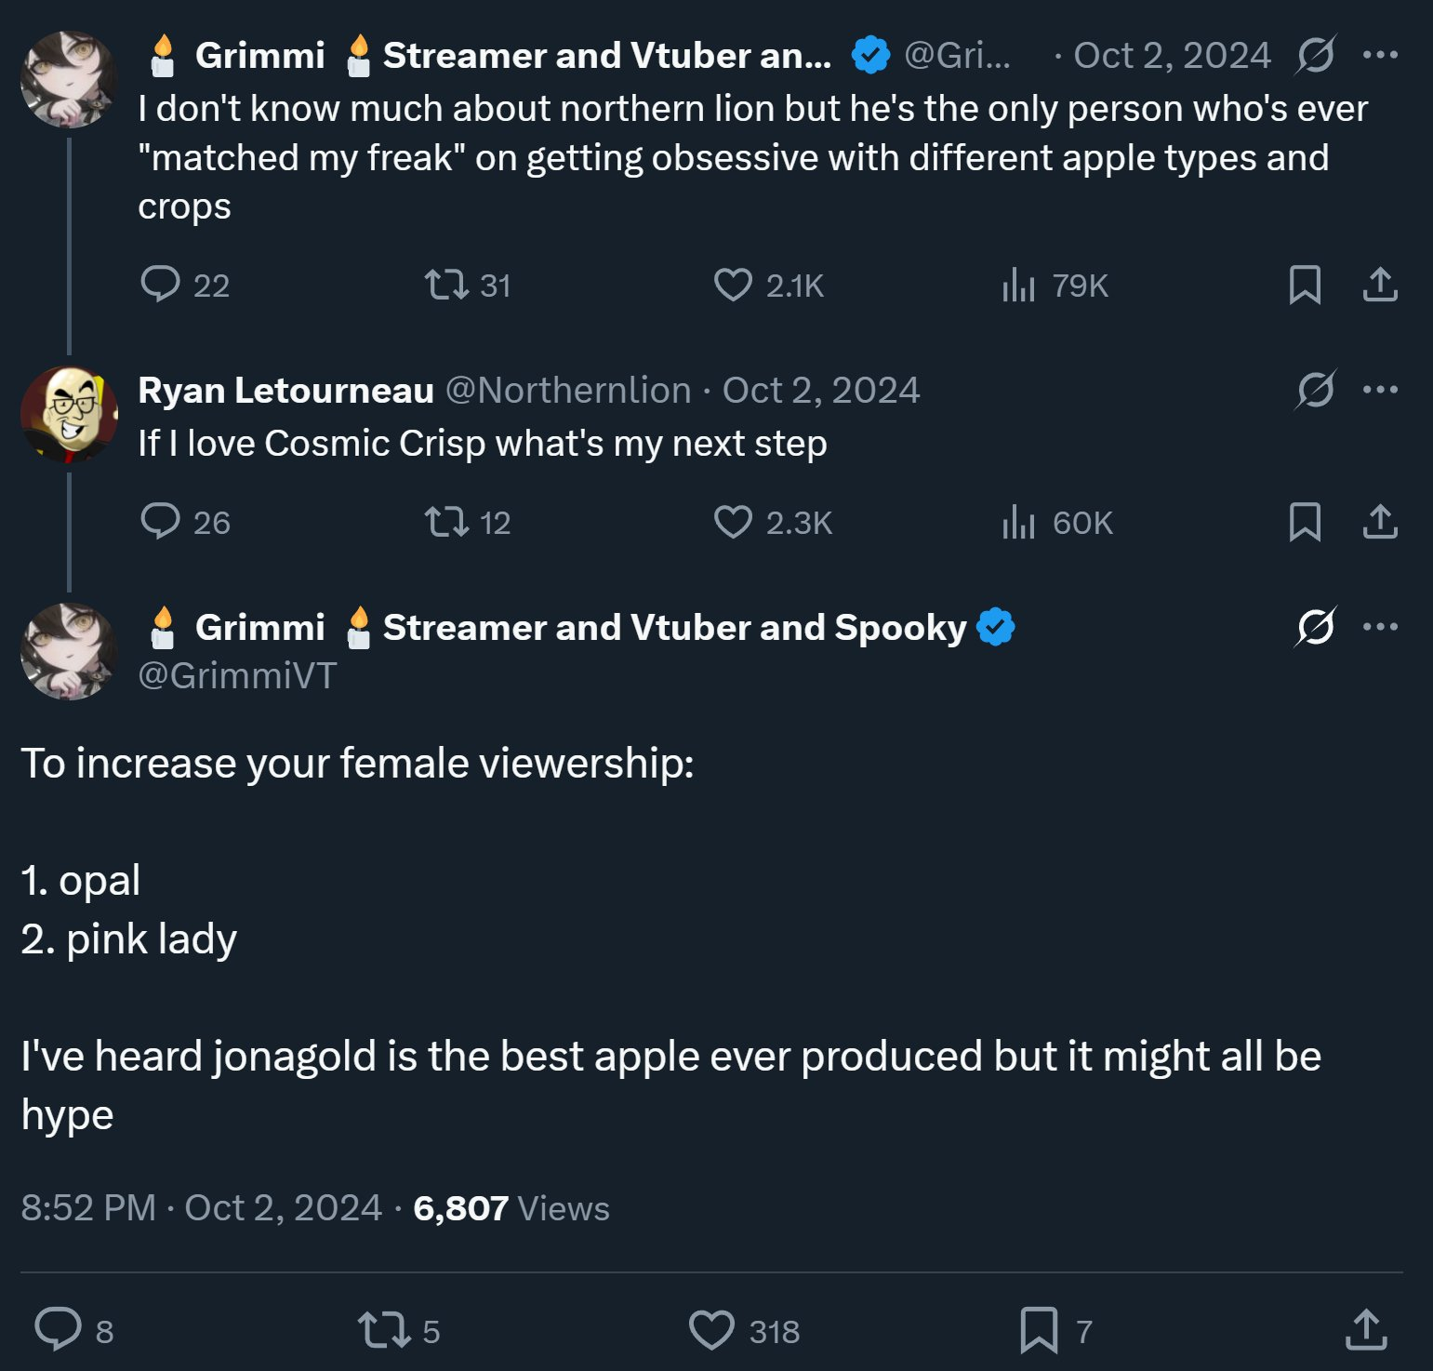Open more options on Northernlion's tweet
Viewport: 1433px width, 1371px height.
click(1380, 390)
